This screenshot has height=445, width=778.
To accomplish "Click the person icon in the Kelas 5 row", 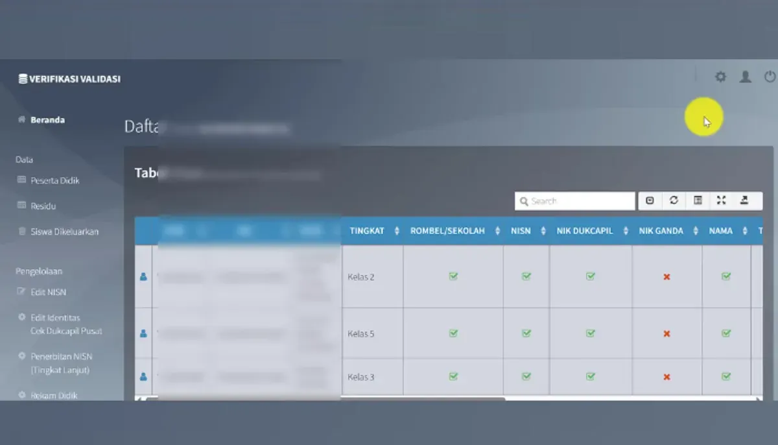I will pyautogui.click(x=143, y=333).
